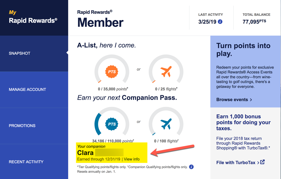
Task: Open the File with TurboTax link
Action: coord(236,163)
